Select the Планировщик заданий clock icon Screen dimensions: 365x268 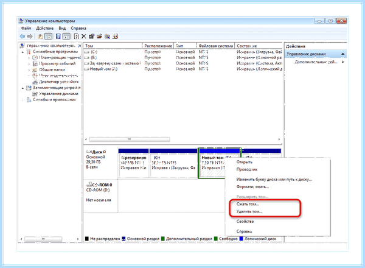coord(35,58)
